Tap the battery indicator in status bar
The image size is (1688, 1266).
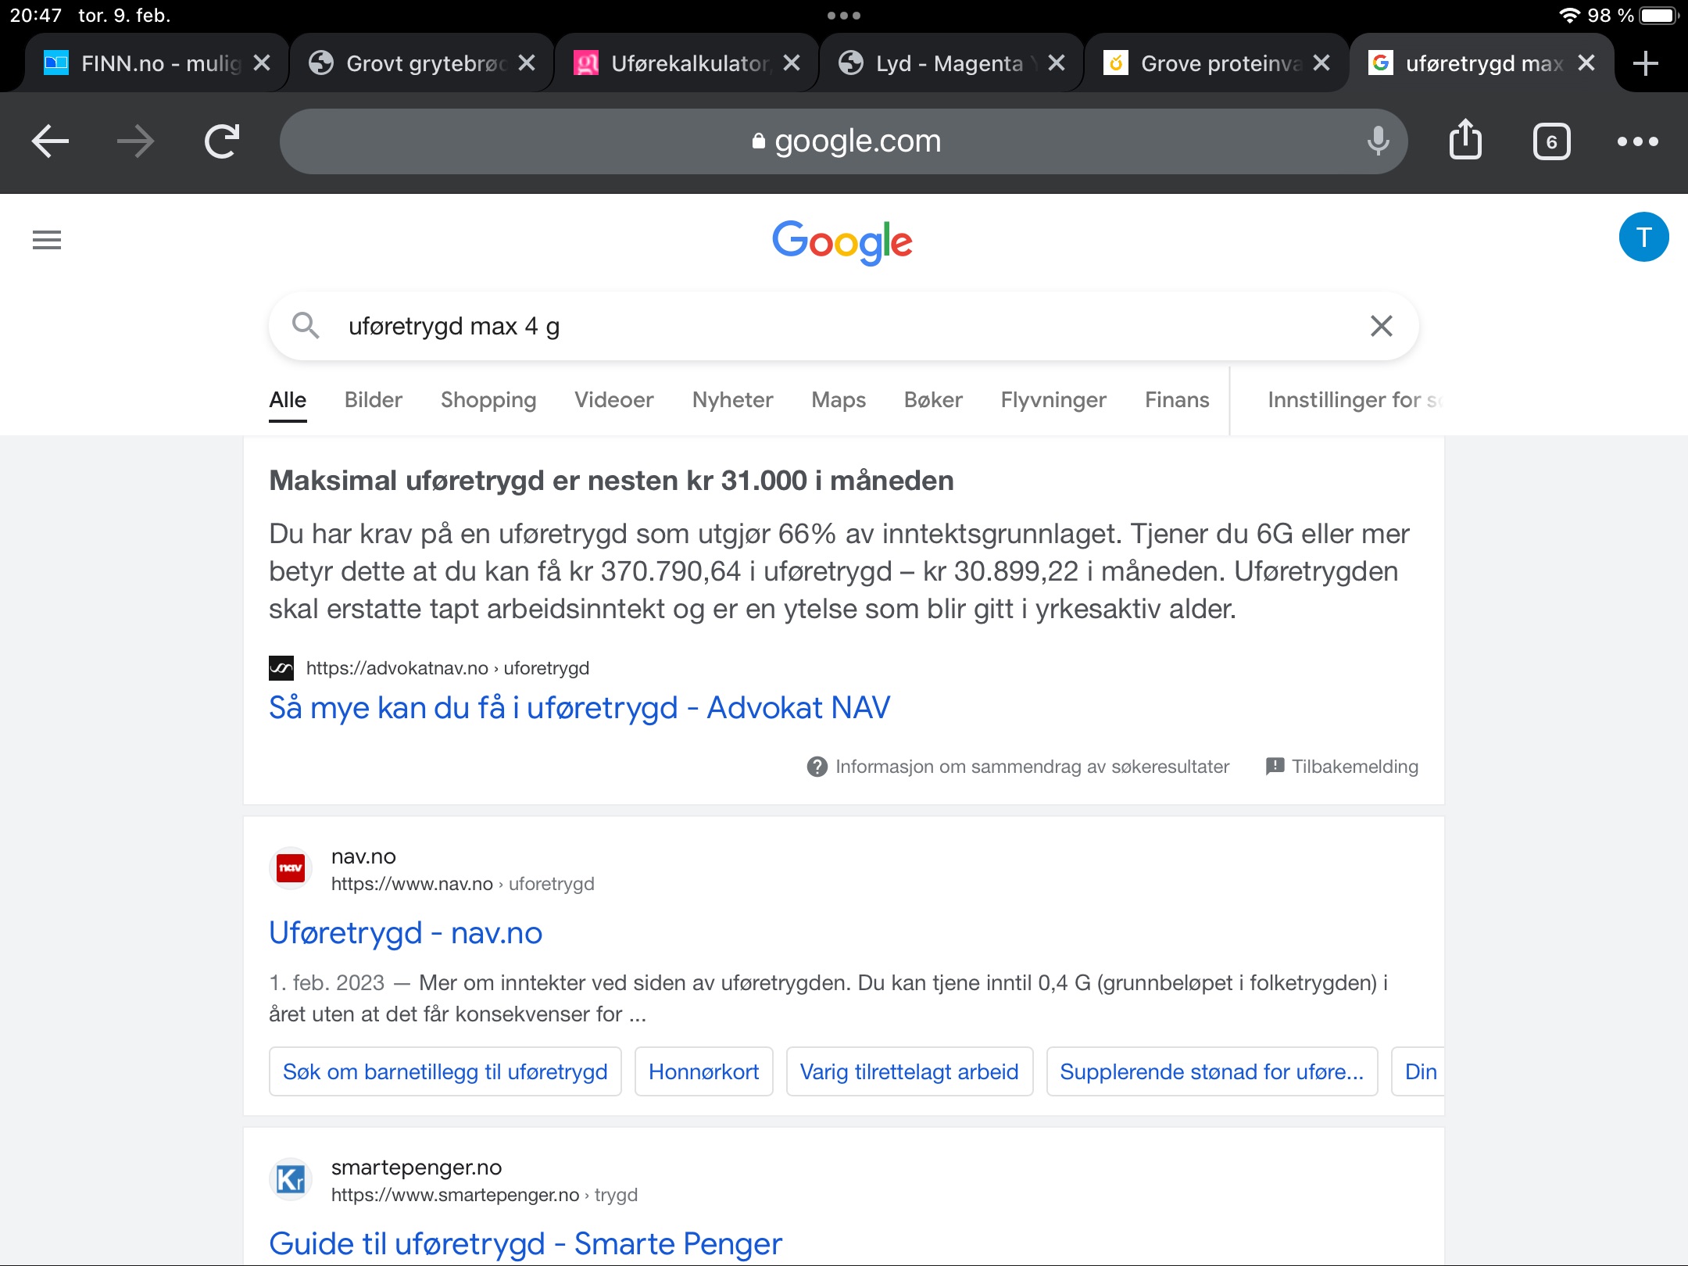point(1659,16)
